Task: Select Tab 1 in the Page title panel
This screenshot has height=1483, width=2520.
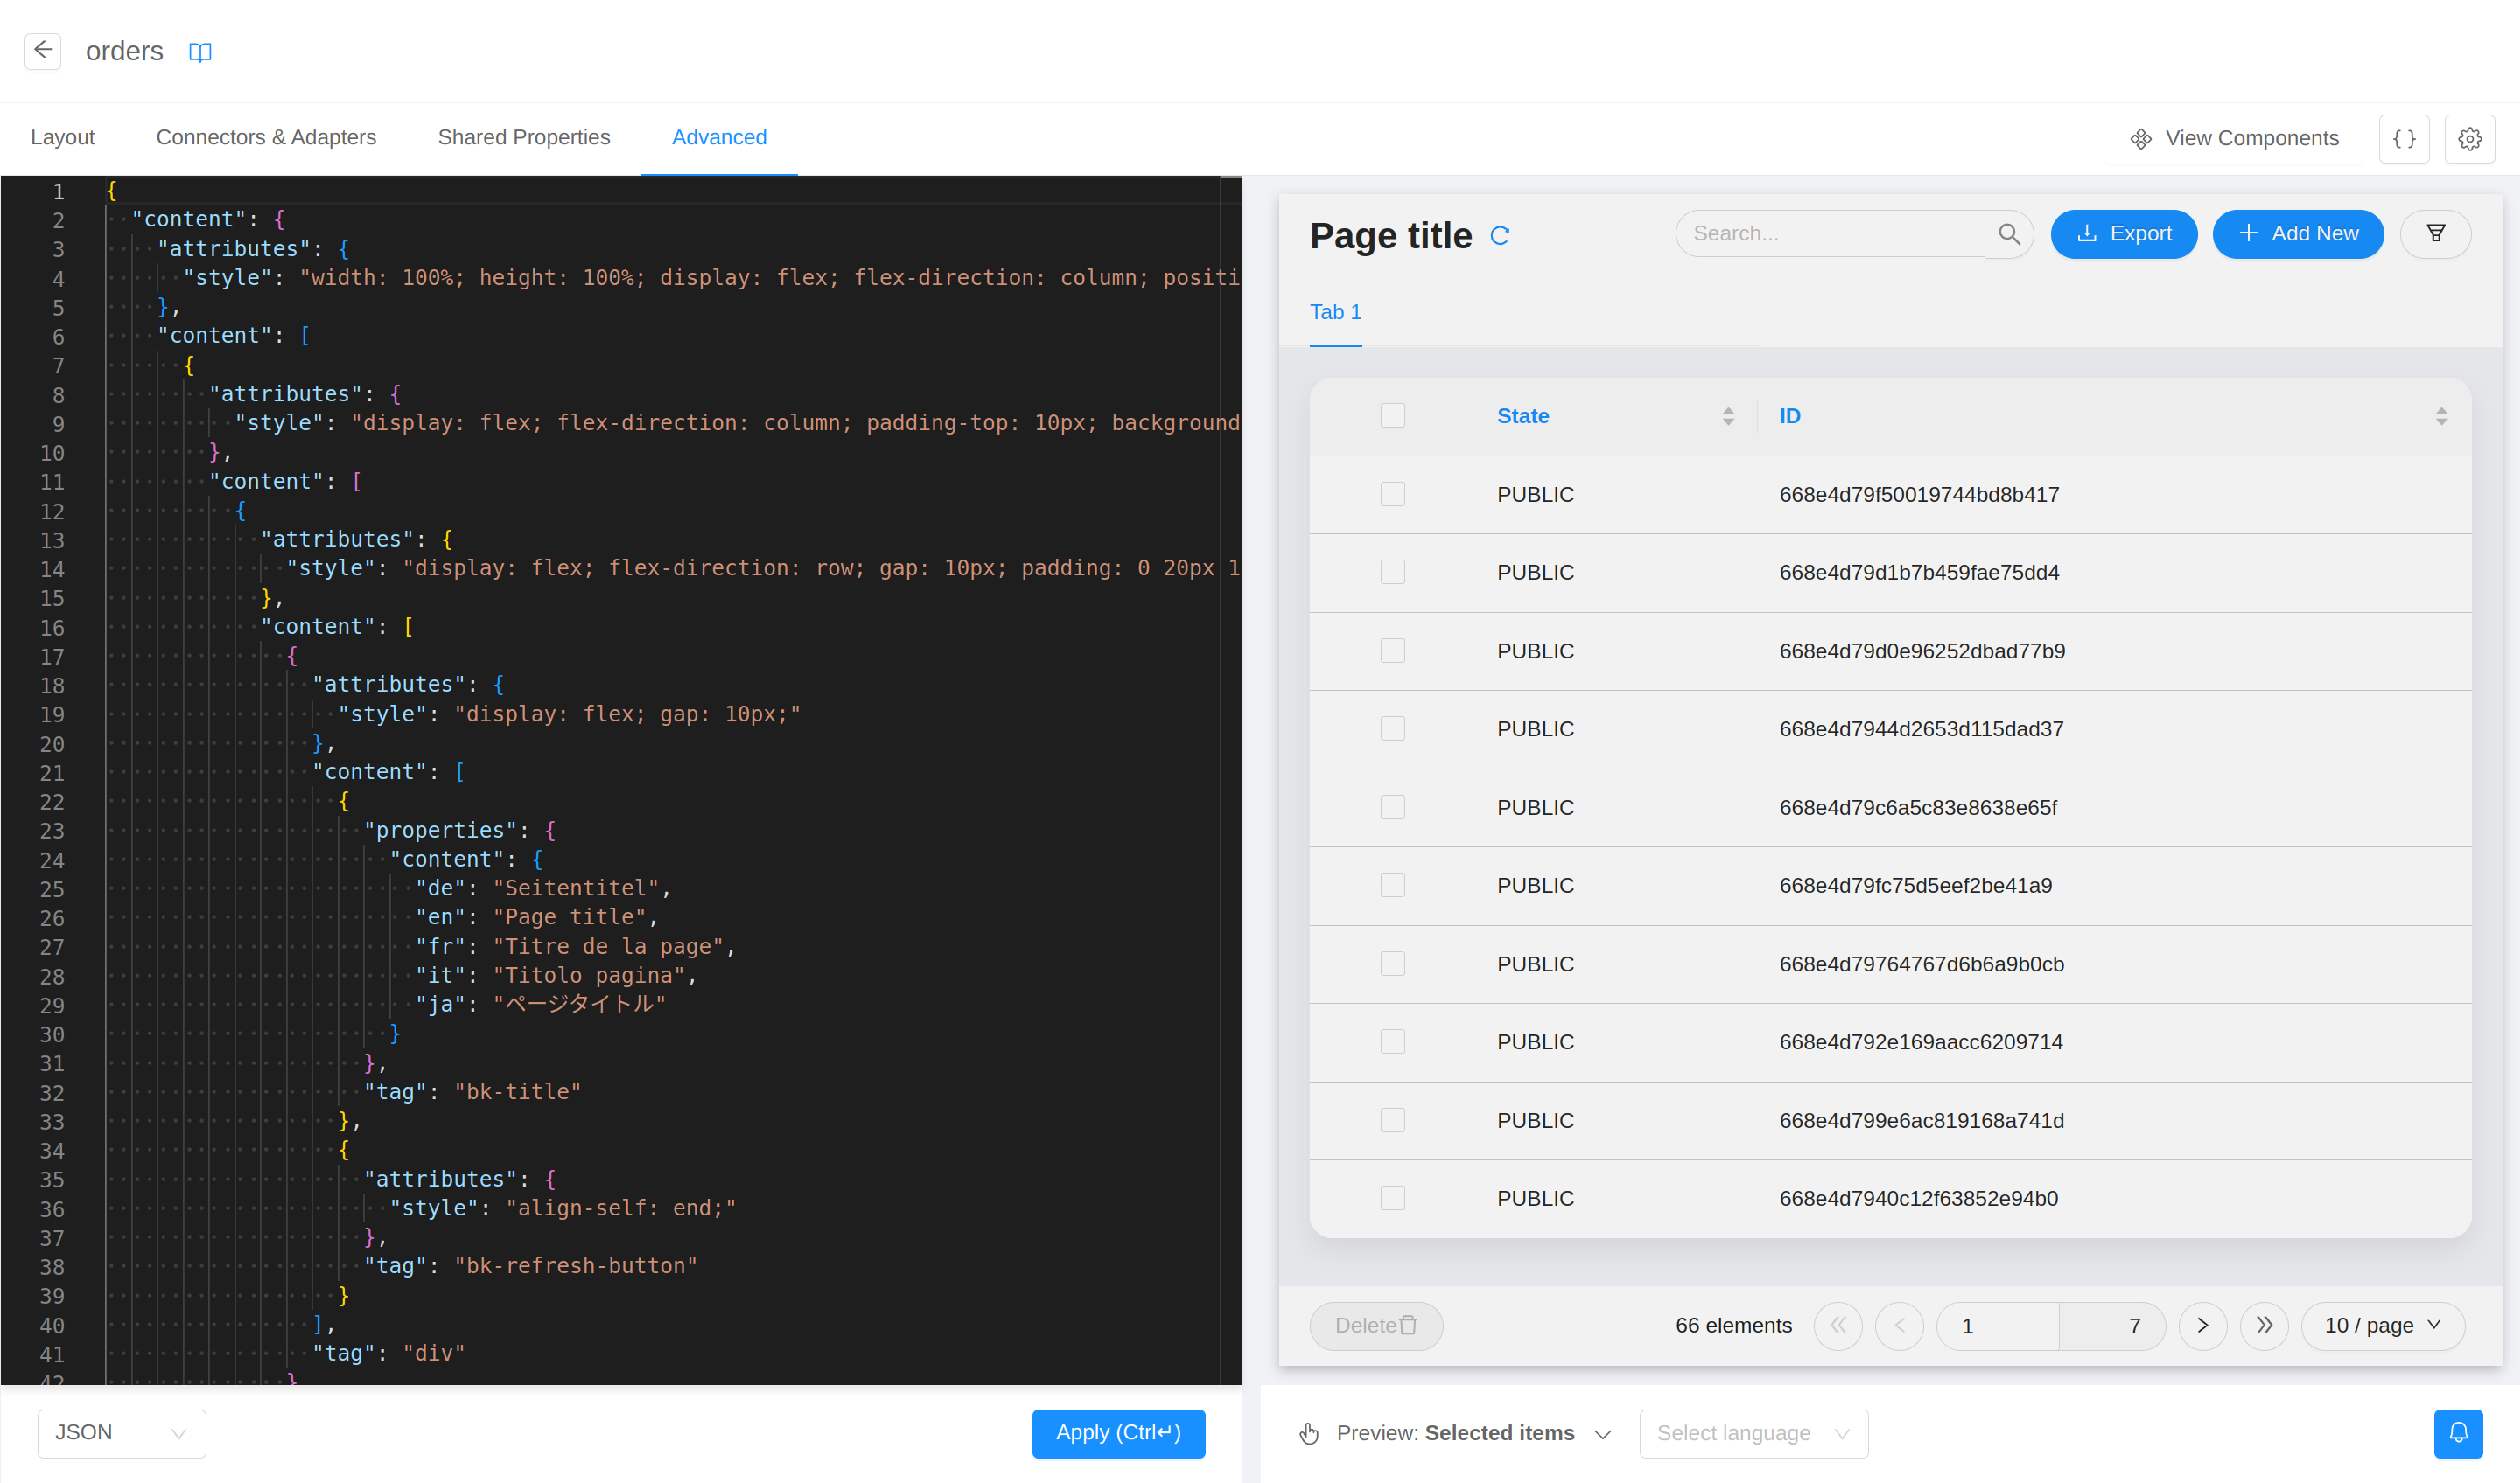Action: (1335, 312)
